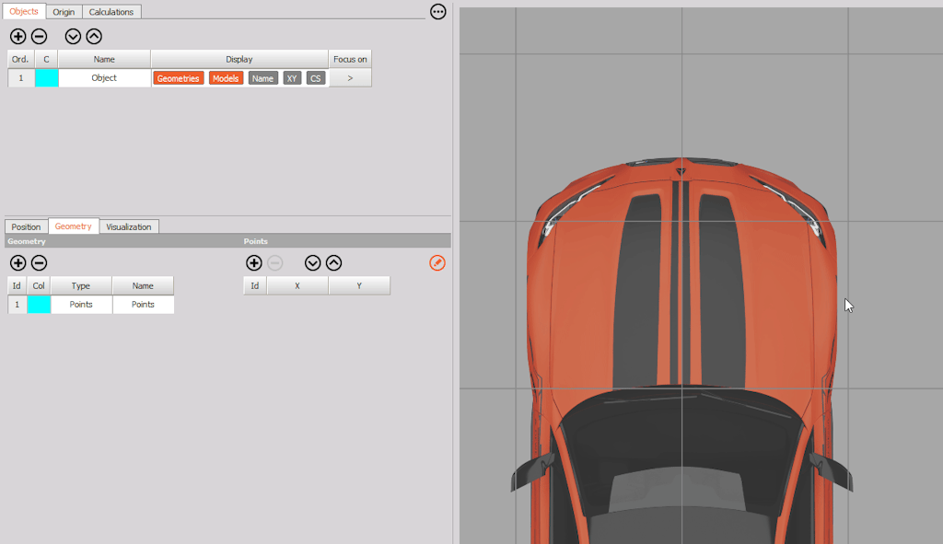Switch to the Calculations tab
The height and width of the screenshot is (544, 943).
(x=111, y=12)
